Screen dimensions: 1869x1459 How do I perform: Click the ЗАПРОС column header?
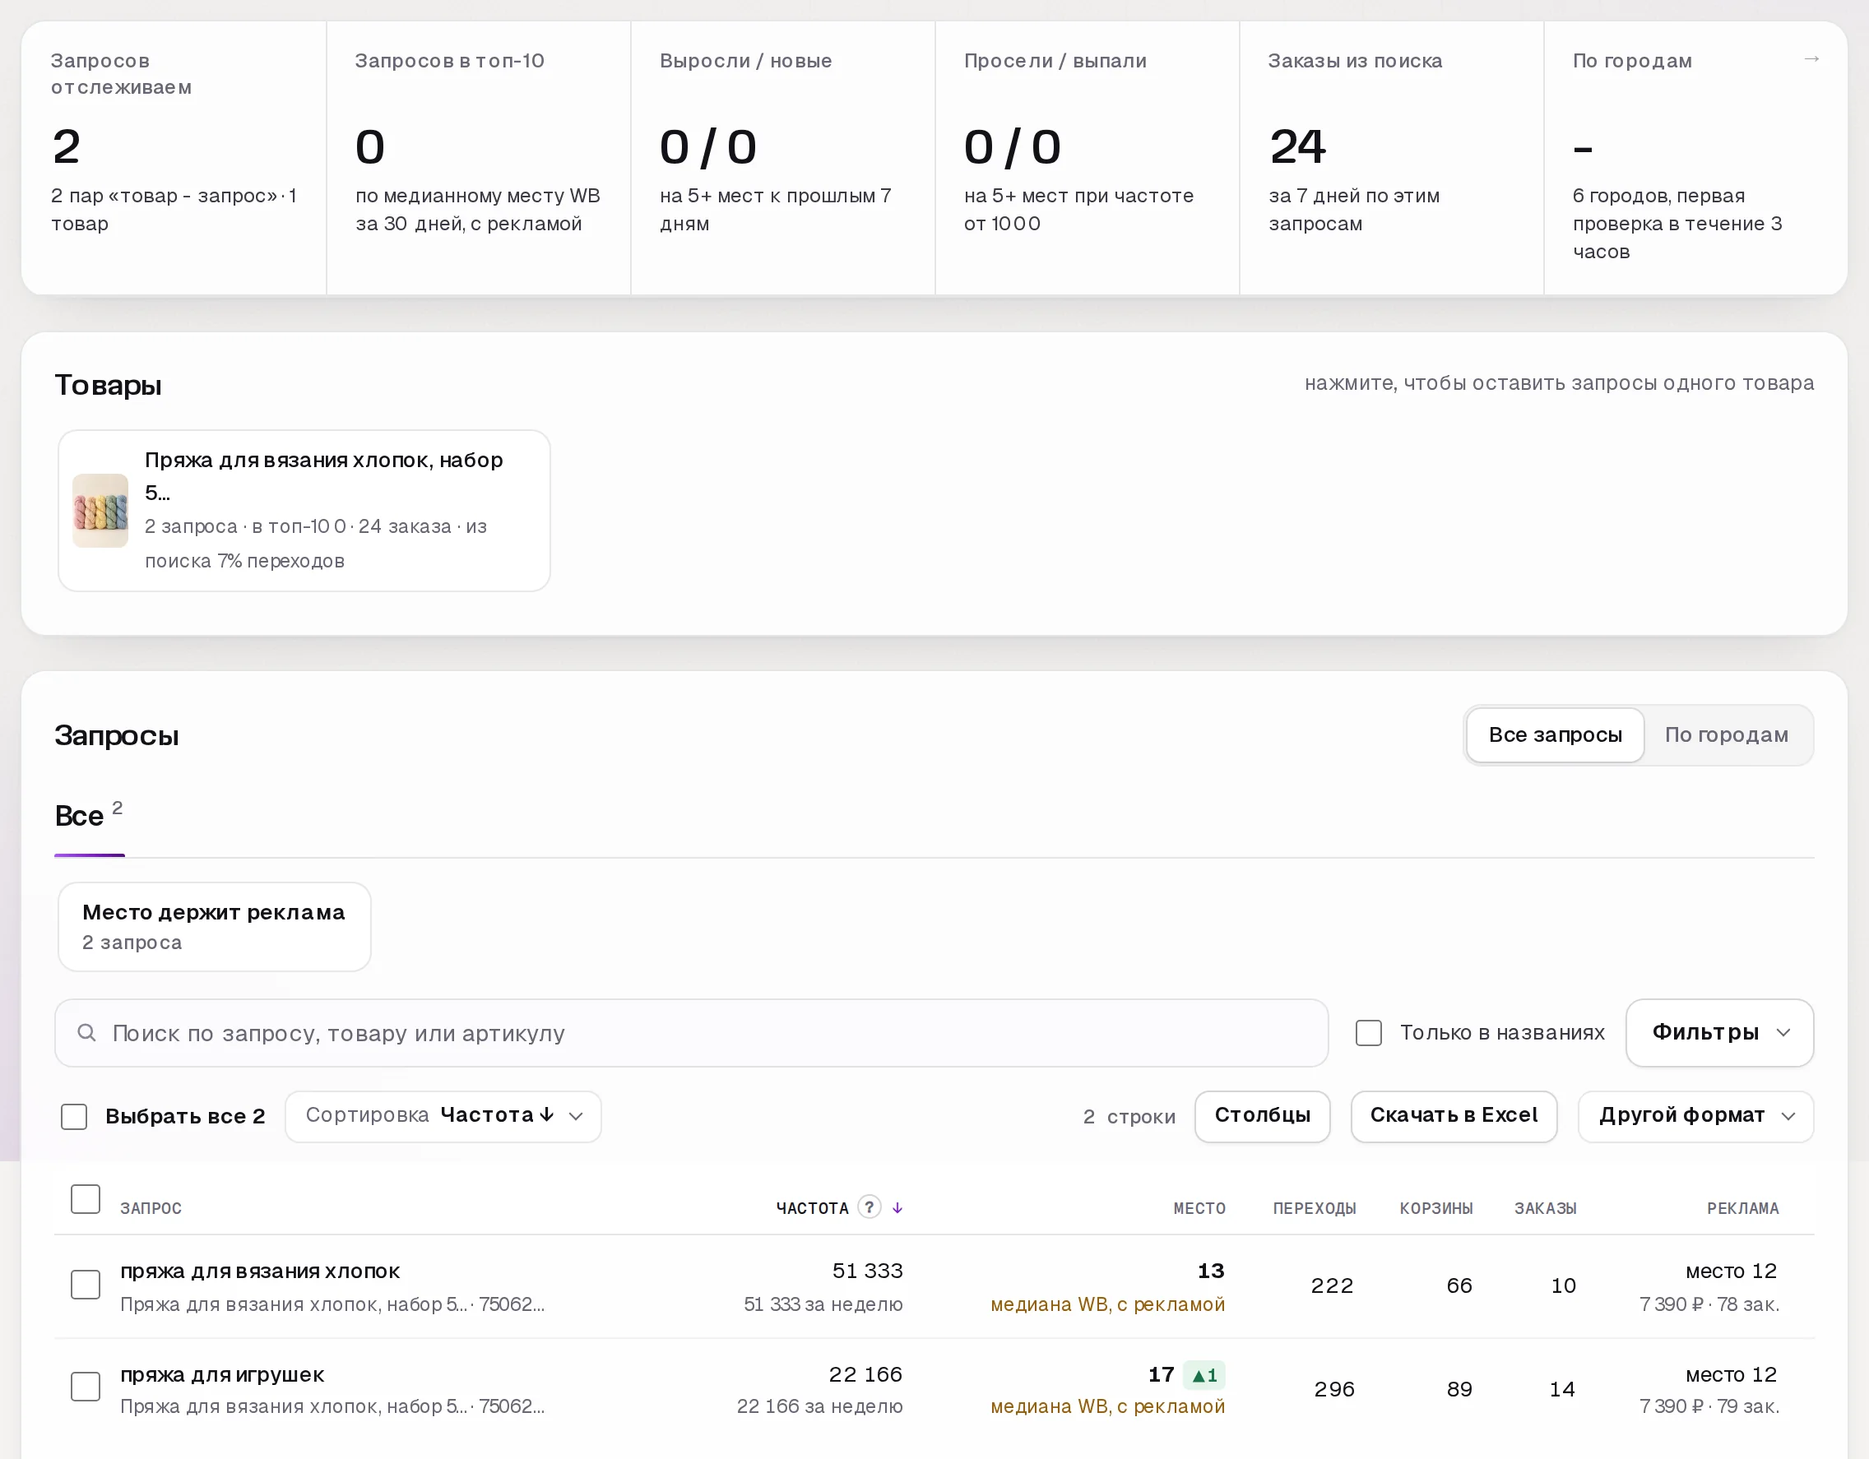click(x=151, y=1208)
